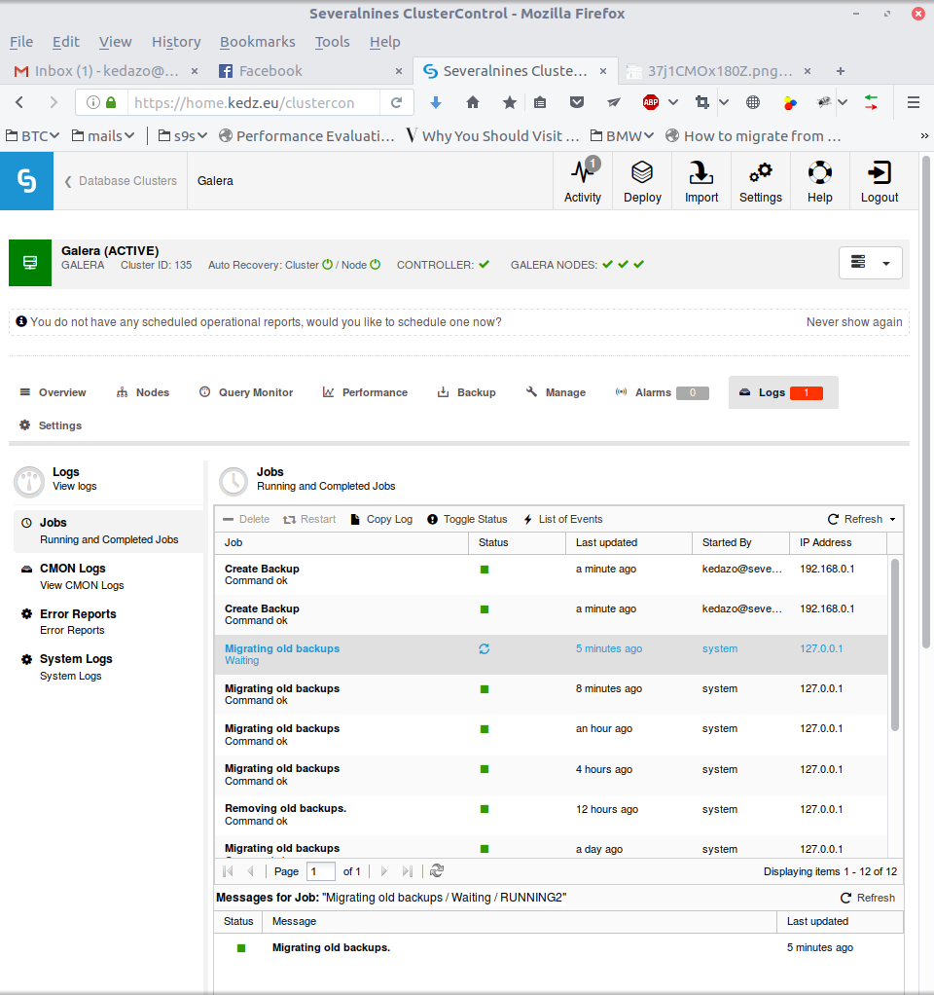Image resolution: width=934 pixels, height=995 pixels.
Task: Open global Settings gears icon
Action: 760,181
